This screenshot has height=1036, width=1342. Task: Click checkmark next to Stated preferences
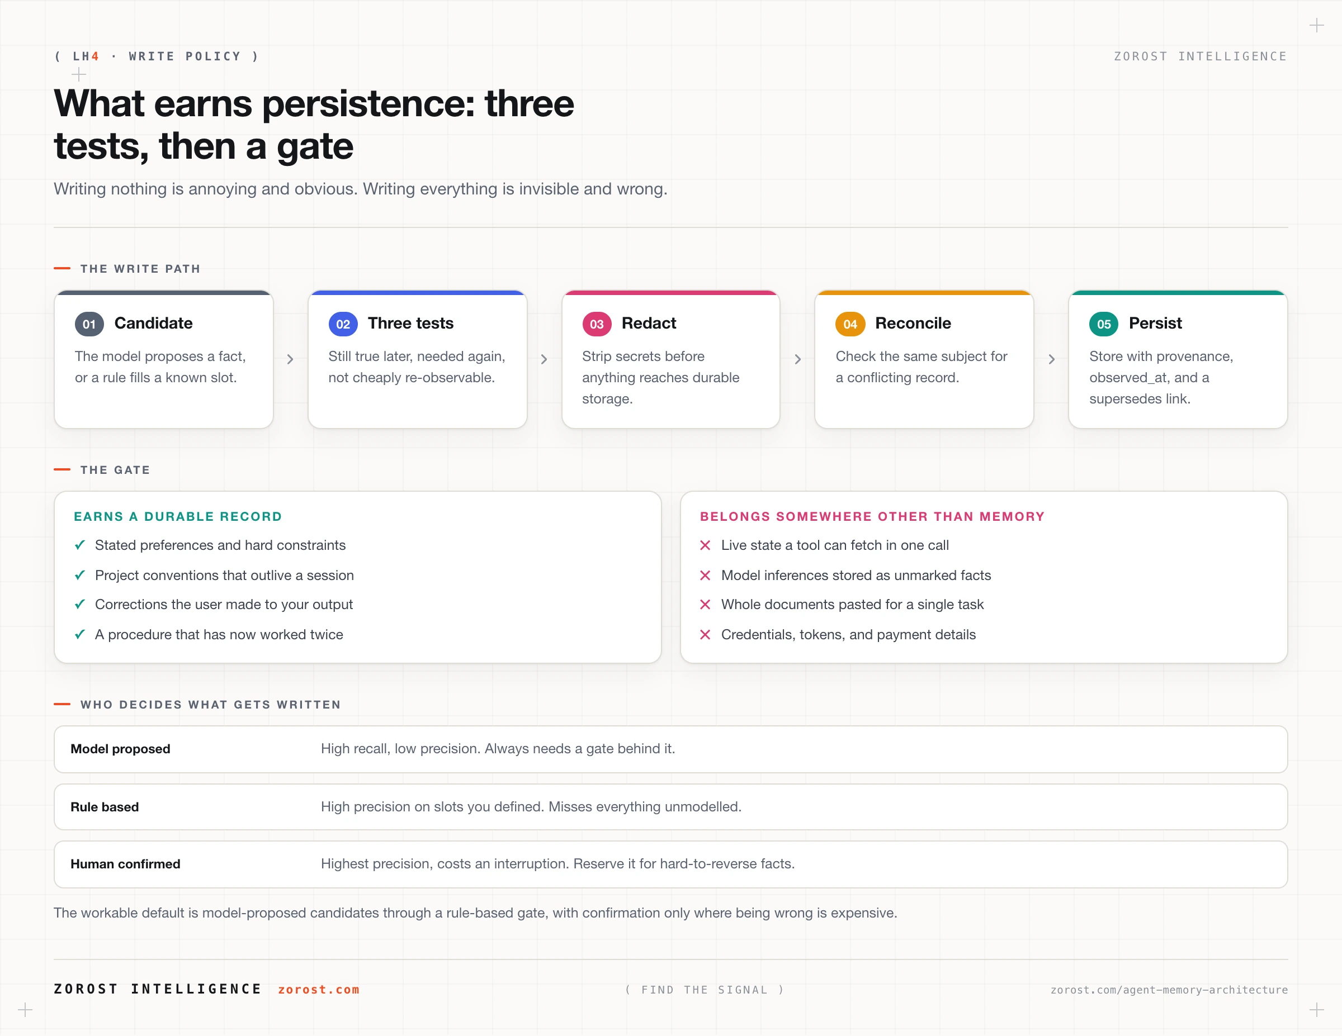point(79,545)
